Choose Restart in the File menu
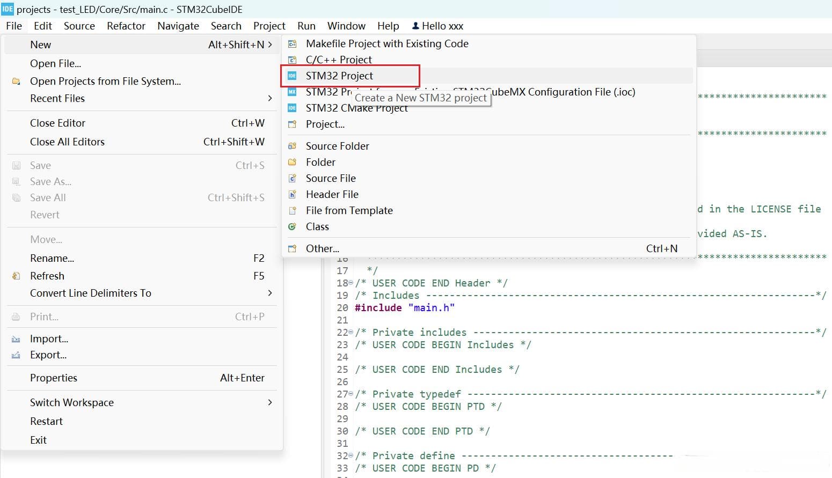The image size is (832, 478). click(46, 421)
